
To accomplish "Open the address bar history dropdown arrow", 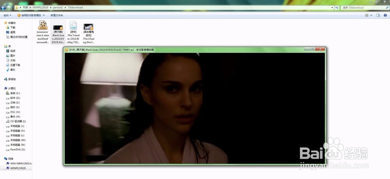I will [x=332, y=8].
